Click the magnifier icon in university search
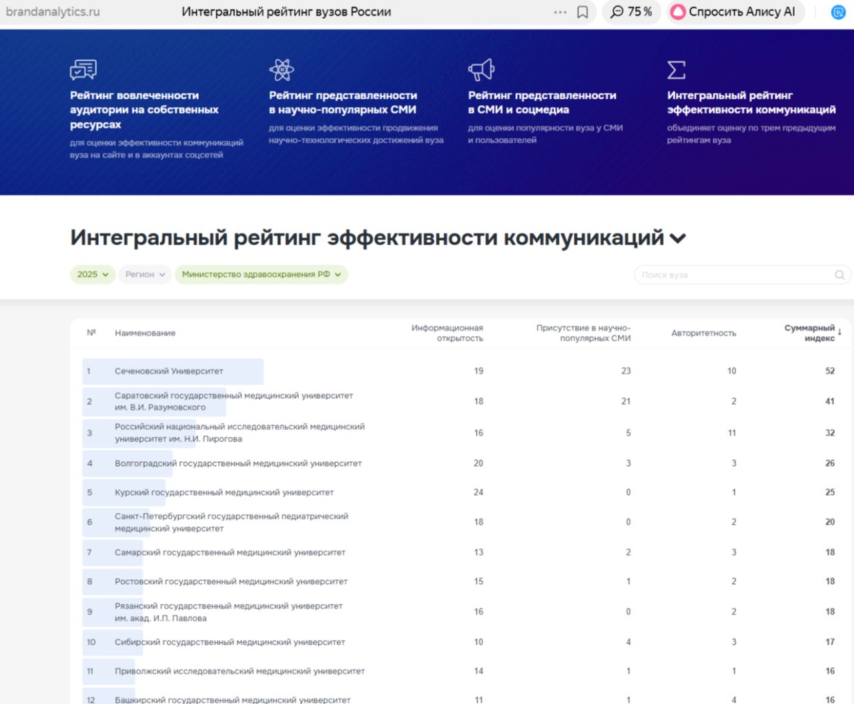The image size is (854, 704). tap(839, 275)
